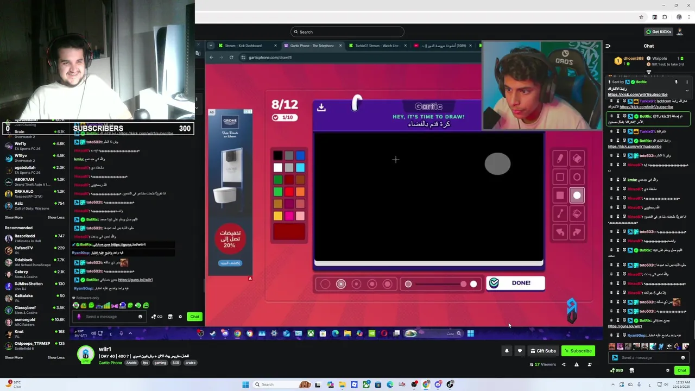Select the black color swatch
The image size is (695, 391).
(x=277, y=156)
